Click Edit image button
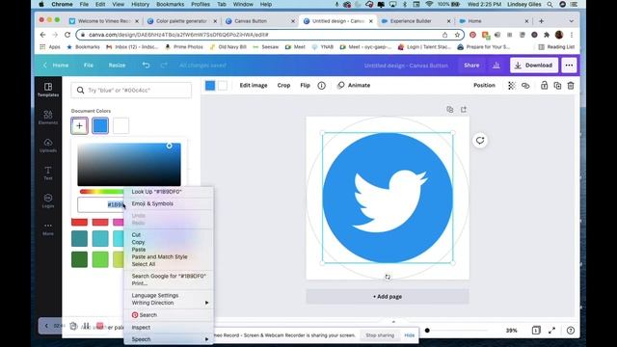This screenshot has height=347, width=617. click(x=254, y=86)
